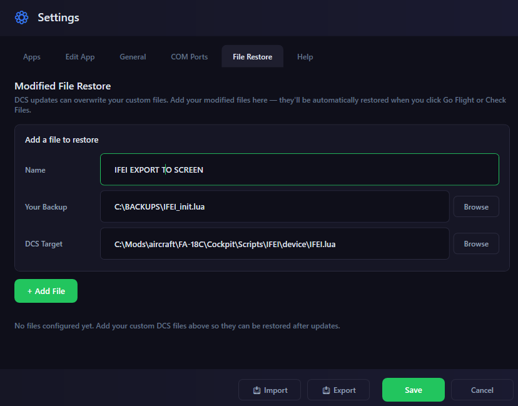The width and height of the screenshot is (518, 406).
Task: Switch to the Apps tab
Action: tap(31, 56)
